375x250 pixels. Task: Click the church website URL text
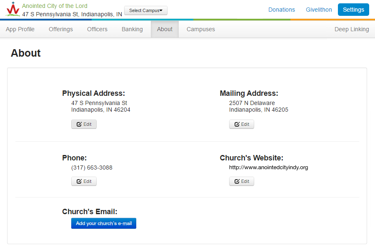268,167
